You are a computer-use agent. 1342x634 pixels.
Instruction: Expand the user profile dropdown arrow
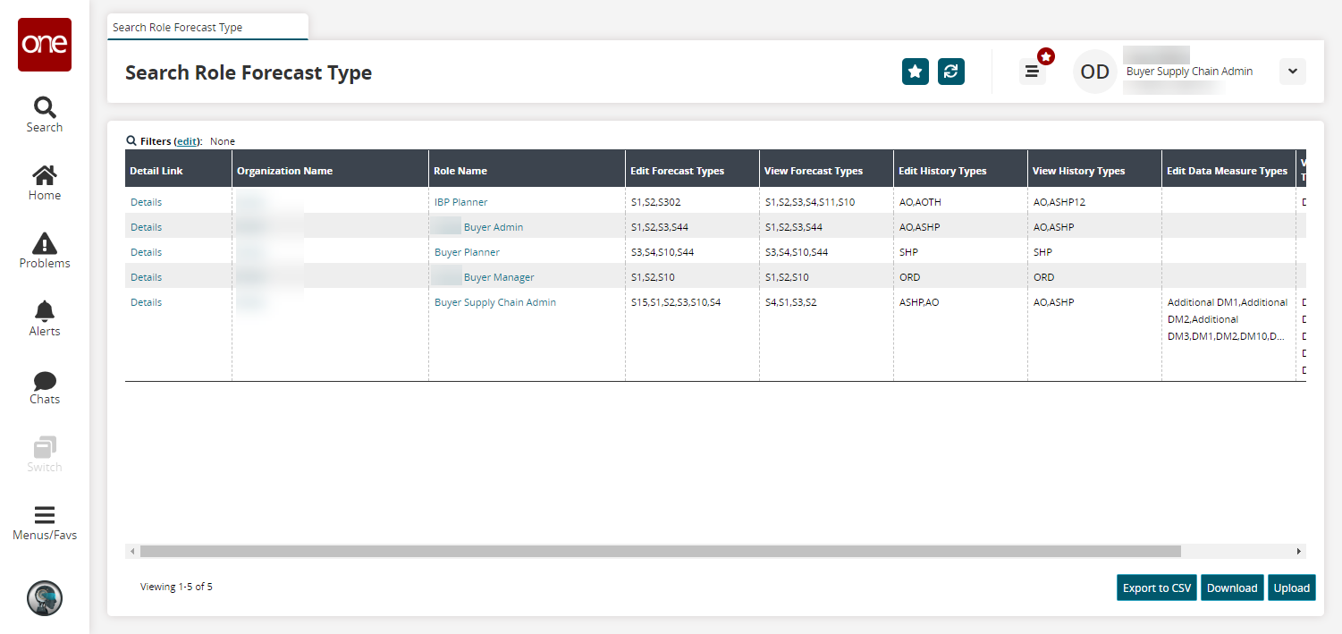point(1292,72)
